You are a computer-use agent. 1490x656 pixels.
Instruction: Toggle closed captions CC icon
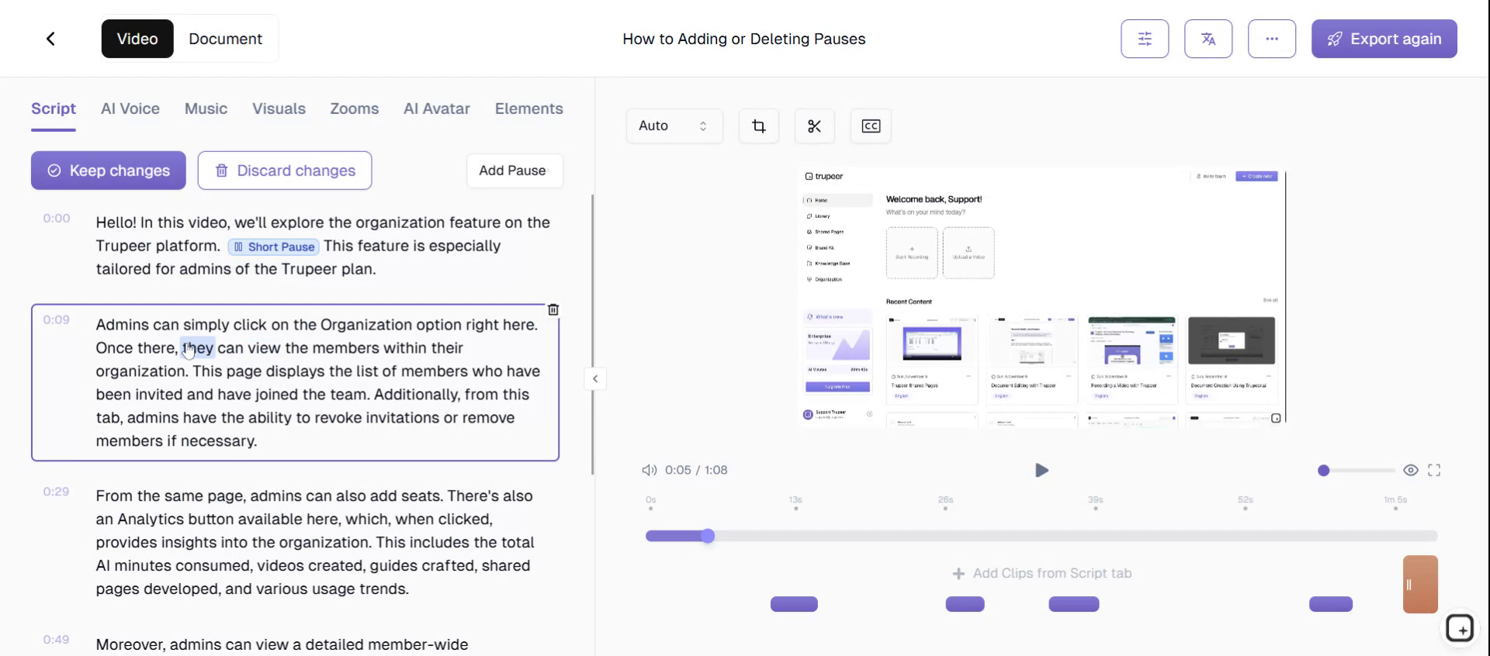tap(871, 126)
